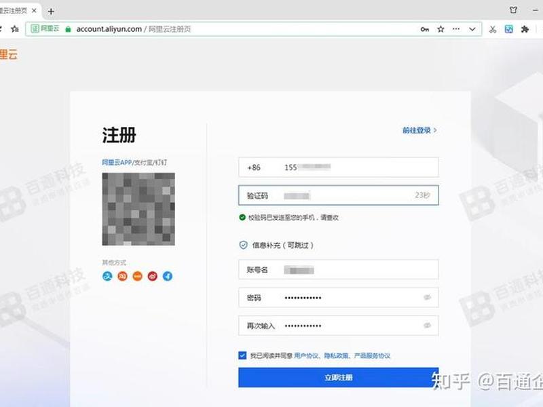Click the blue 立即注册 button
This screenshot has height=407, width=543.
(x=338, y=378)
